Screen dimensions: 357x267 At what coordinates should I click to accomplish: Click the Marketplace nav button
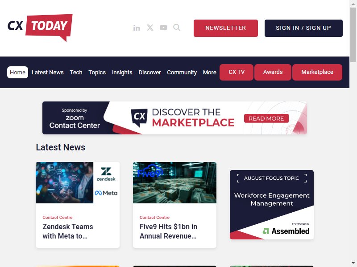pyautogui.click(x=317, y=72)
